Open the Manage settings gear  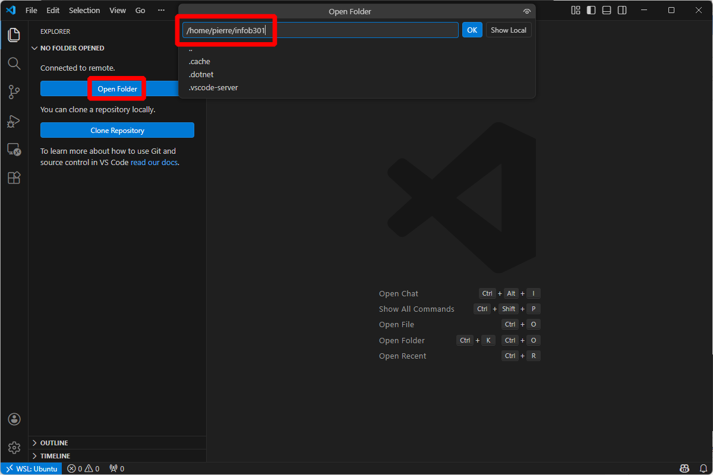[x=14, y=447]
